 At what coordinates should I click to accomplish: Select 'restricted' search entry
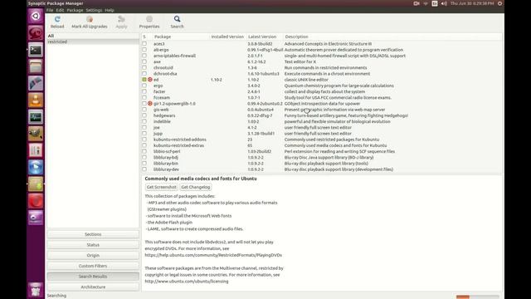tap(92, 42)
